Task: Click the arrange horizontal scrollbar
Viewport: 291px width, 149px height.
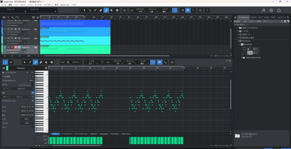Action: pos(106,56)
